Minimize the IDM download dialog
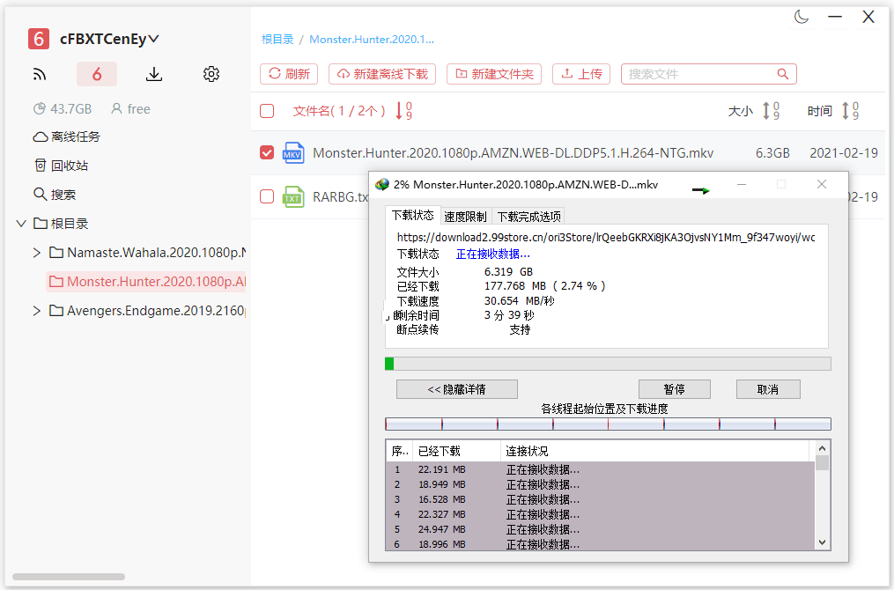Screen dimensions: 894x590 742,184
